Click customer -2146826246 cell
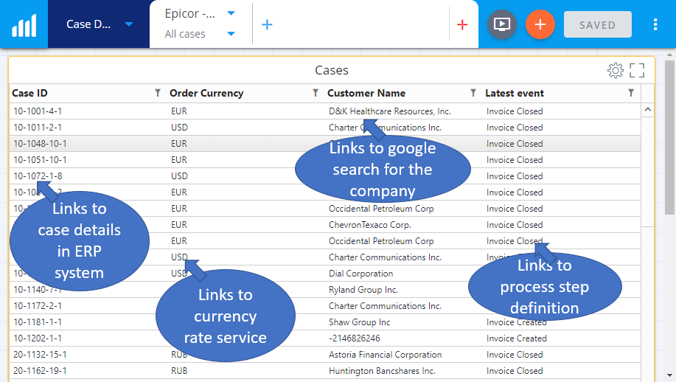 [355, 338]
